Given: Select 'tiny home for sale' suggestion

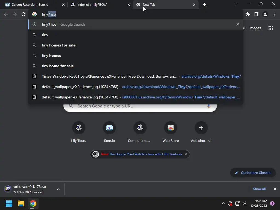Looking at the screenshot, I should click(136, 66).
